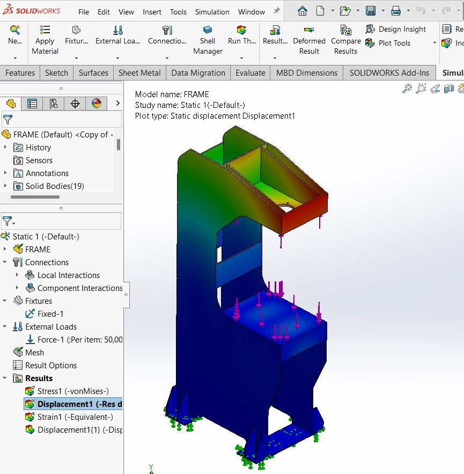Click the Mesh item in study tree
The height and width of the screenshot is (474, 464).
[x=34, y=352]
